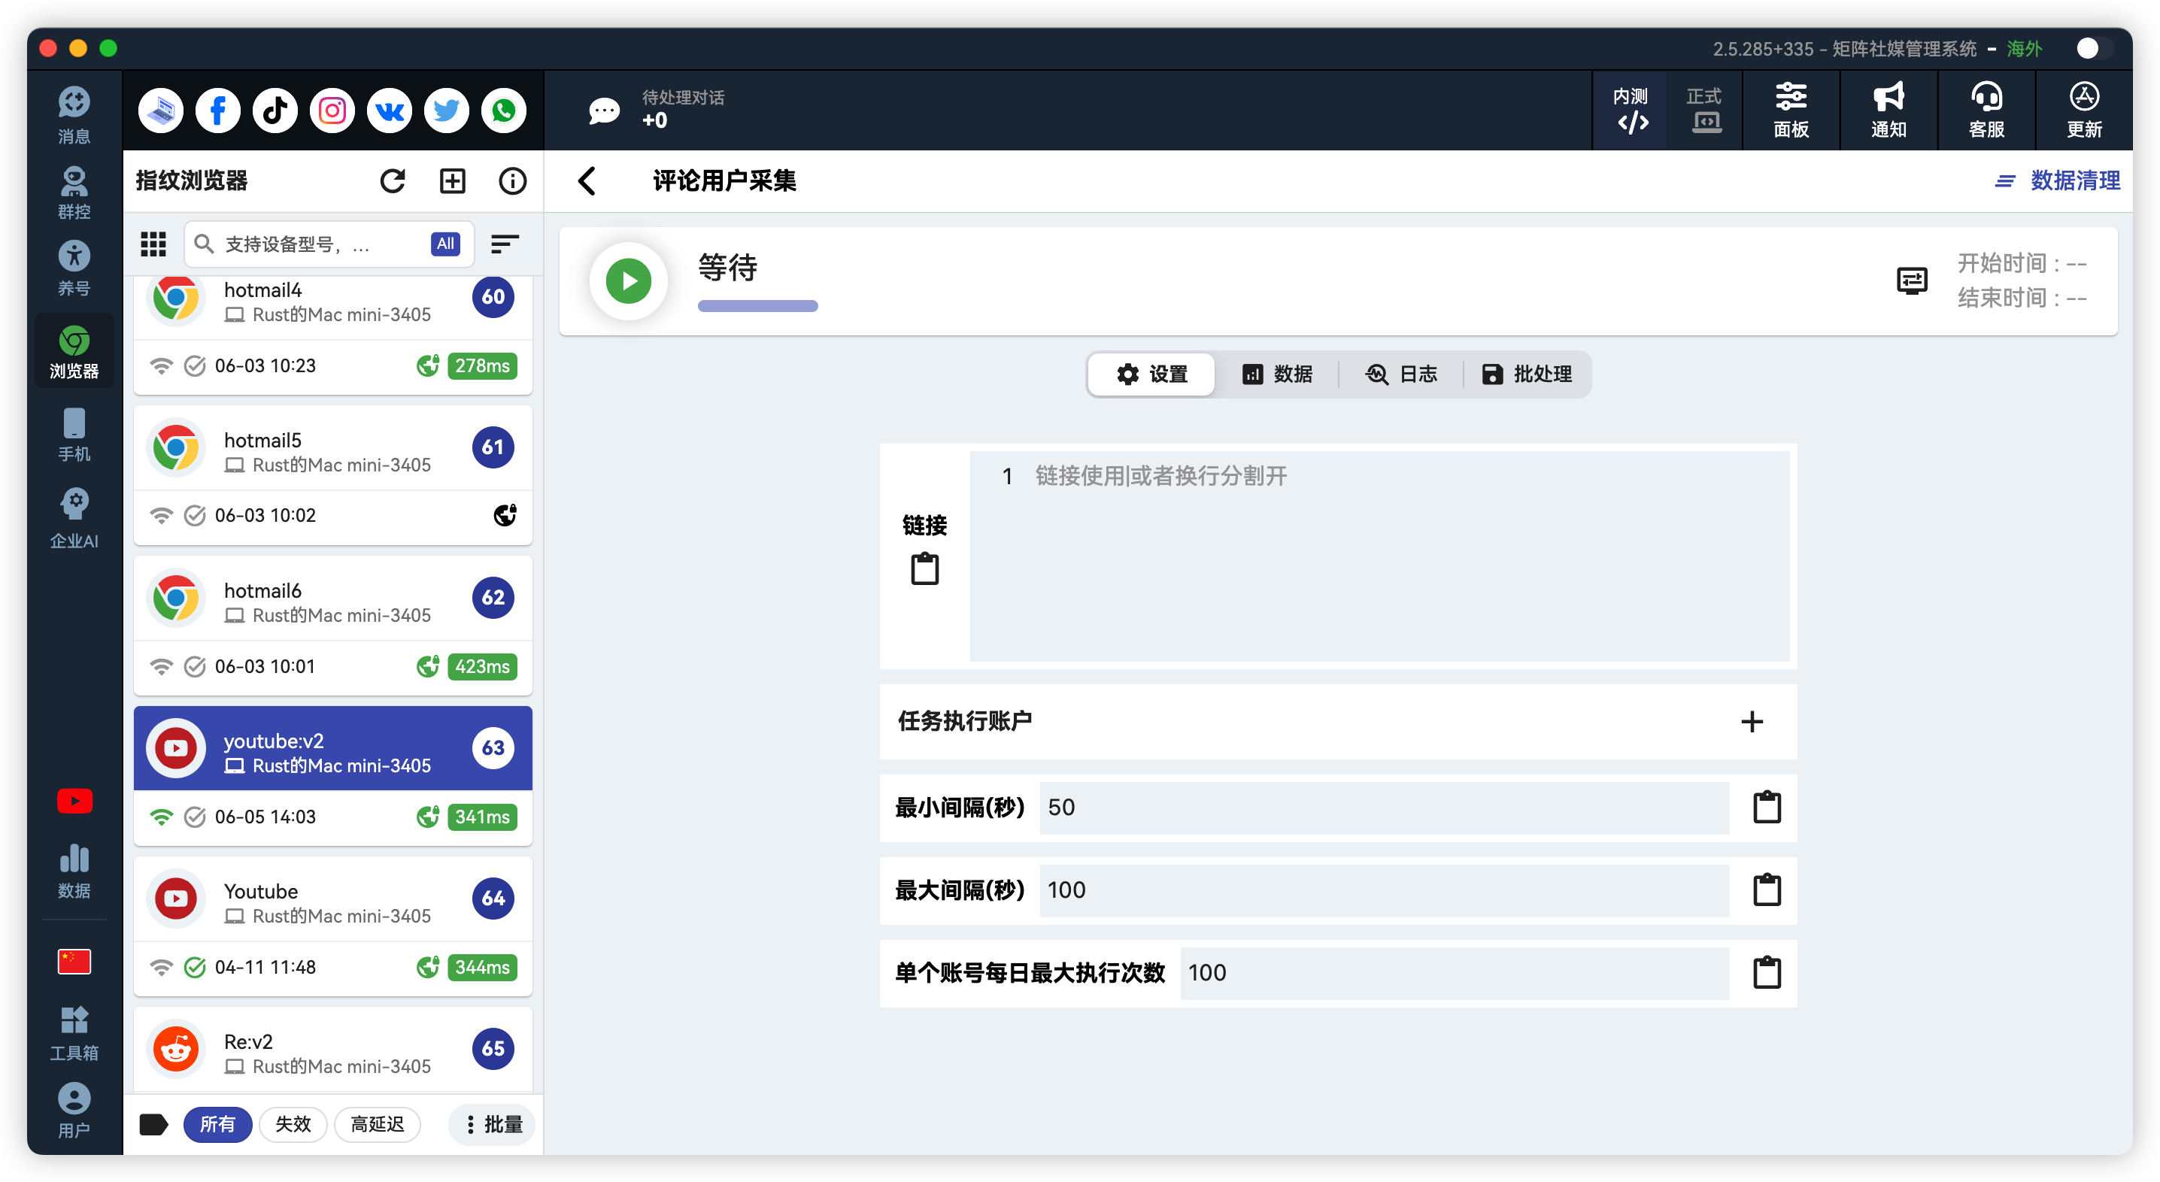
Task: Check for 更新 updates
Action: 2084,110
